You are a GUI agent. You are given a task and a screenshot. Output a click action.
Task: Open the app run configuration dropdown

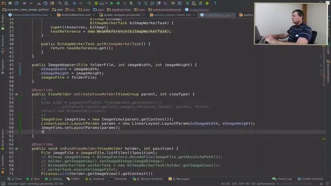101,4
